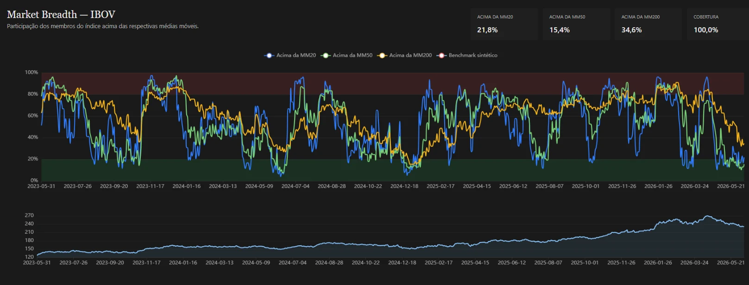
Task: Click 2026-03-24 on the breadth chart axis
Action: (x=695, y=186)
